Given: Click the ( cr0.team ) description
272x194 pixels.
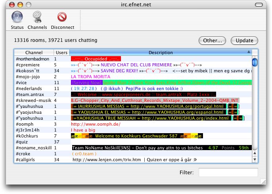Looking at the screenshot, I should click(84, 154).
